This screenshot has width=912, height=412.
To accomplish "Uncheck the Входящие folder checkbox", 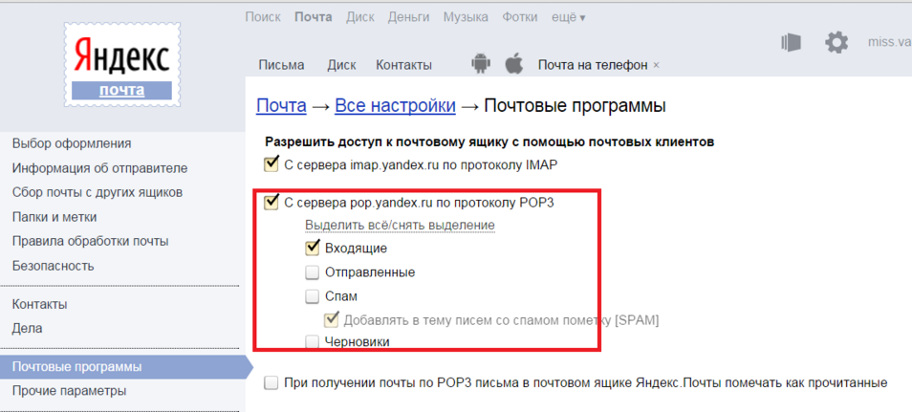I will coord(313,248).
